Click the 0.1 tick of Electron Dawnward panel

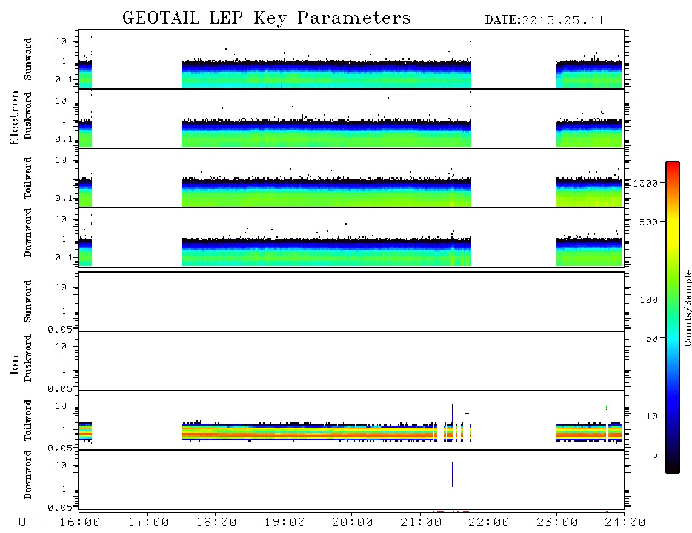[x=63, y=257]
